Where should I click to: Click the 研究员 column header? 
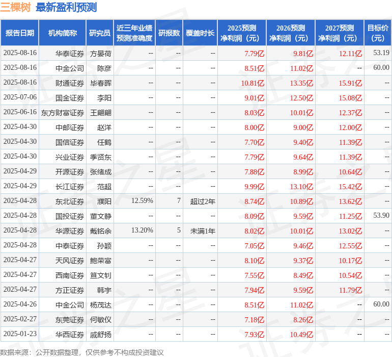pos(100,33)
